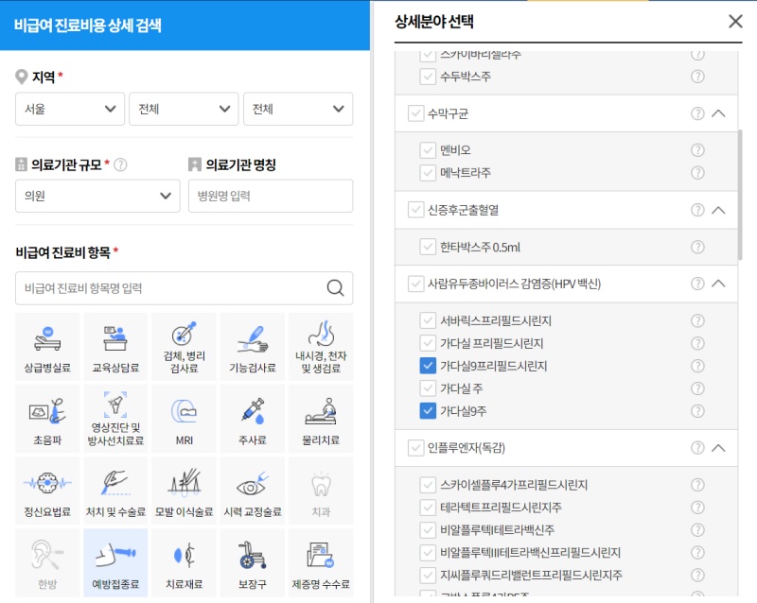
Task: Click the 한방 category icon
Action: click(x=47, y=562)
